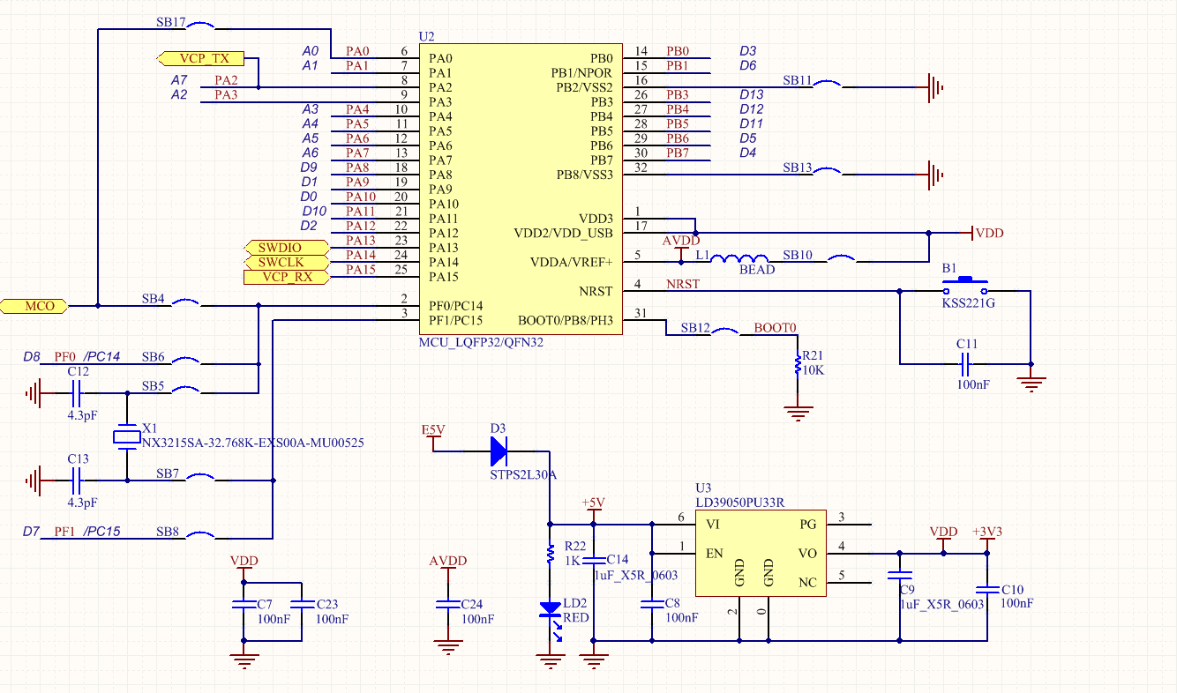
Task: Select the U2 MCU component body
Action: pos(521,190)
